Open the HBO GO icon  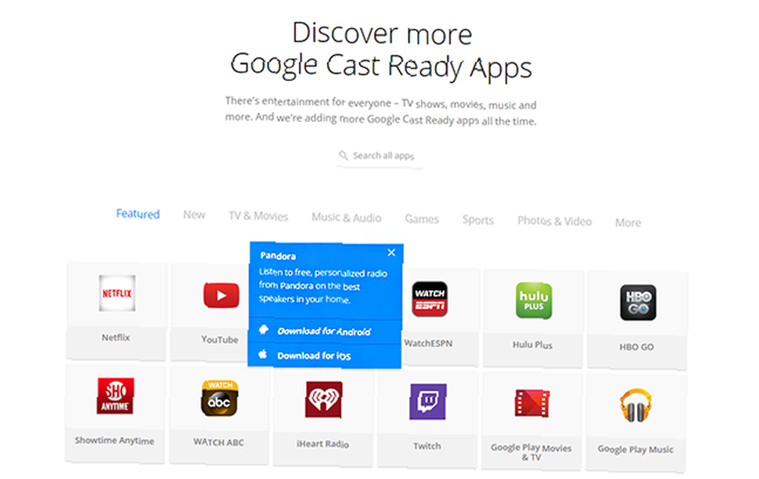(x=638, y=302)
